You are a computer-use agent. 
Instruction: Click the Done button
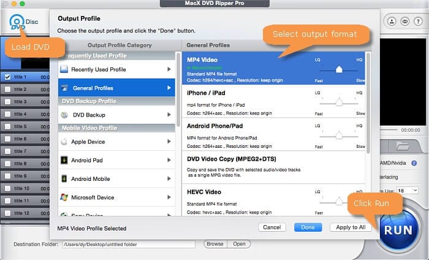308,227
